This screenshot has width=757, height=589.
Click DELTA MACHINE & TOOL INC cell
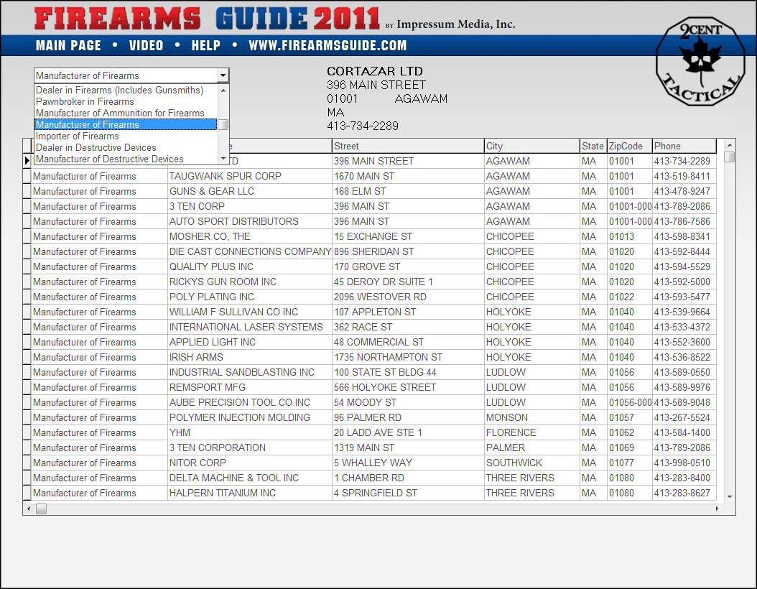[x=250, y=478]
